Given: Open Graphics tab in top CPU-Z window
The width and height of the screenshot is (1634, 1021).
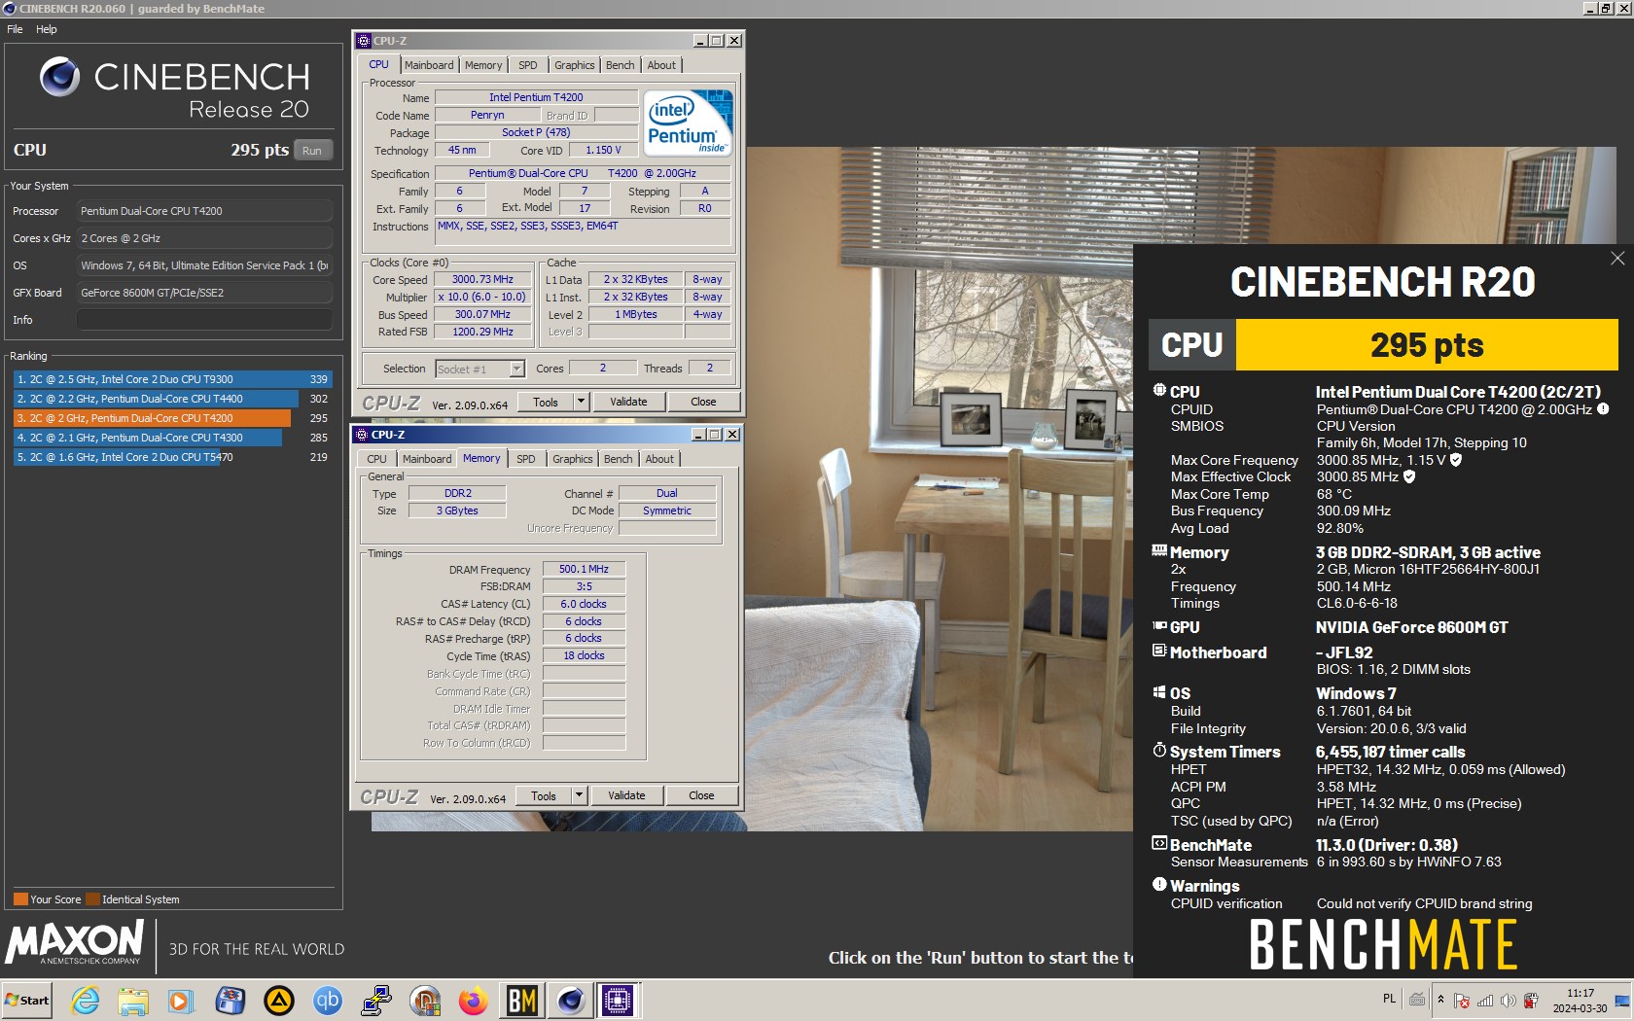Looking at the screenshot, I should [575, 65].
